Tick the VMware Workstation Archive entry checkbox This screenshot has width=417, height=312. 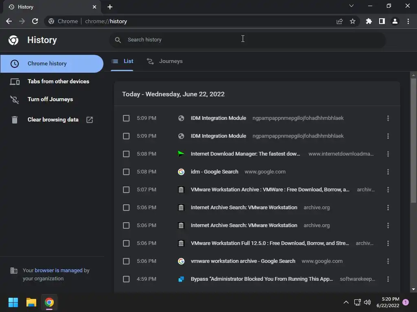point(126,190)
